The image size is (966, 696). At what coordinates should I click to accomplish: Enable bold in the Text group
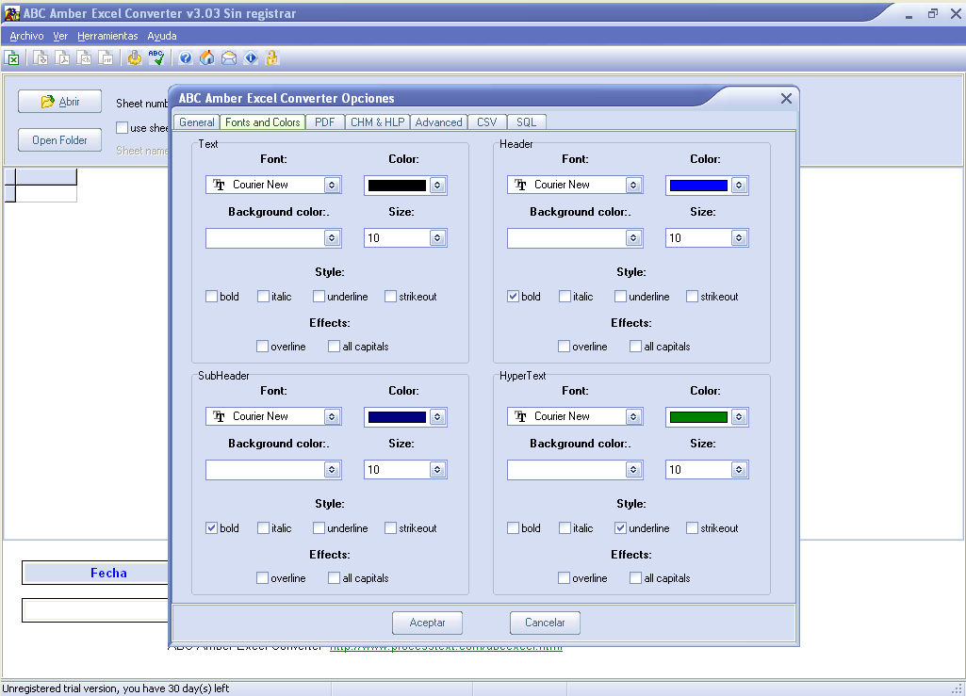[211, 297]
